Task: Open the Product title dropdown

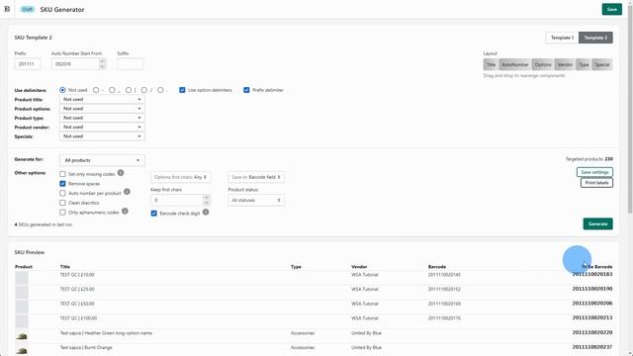Action: [x=102, y=99]
